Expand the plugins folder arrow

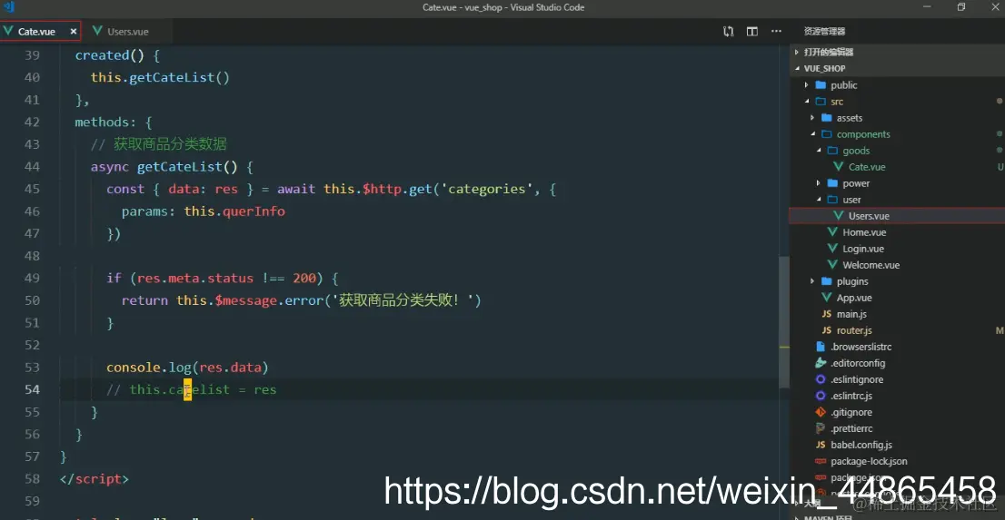click(812, 281)
